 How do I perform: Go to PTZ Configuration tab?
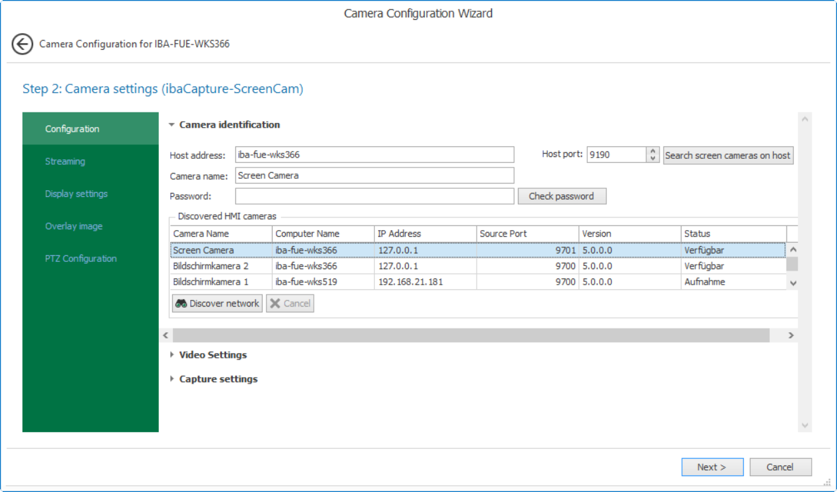point(80,259)
